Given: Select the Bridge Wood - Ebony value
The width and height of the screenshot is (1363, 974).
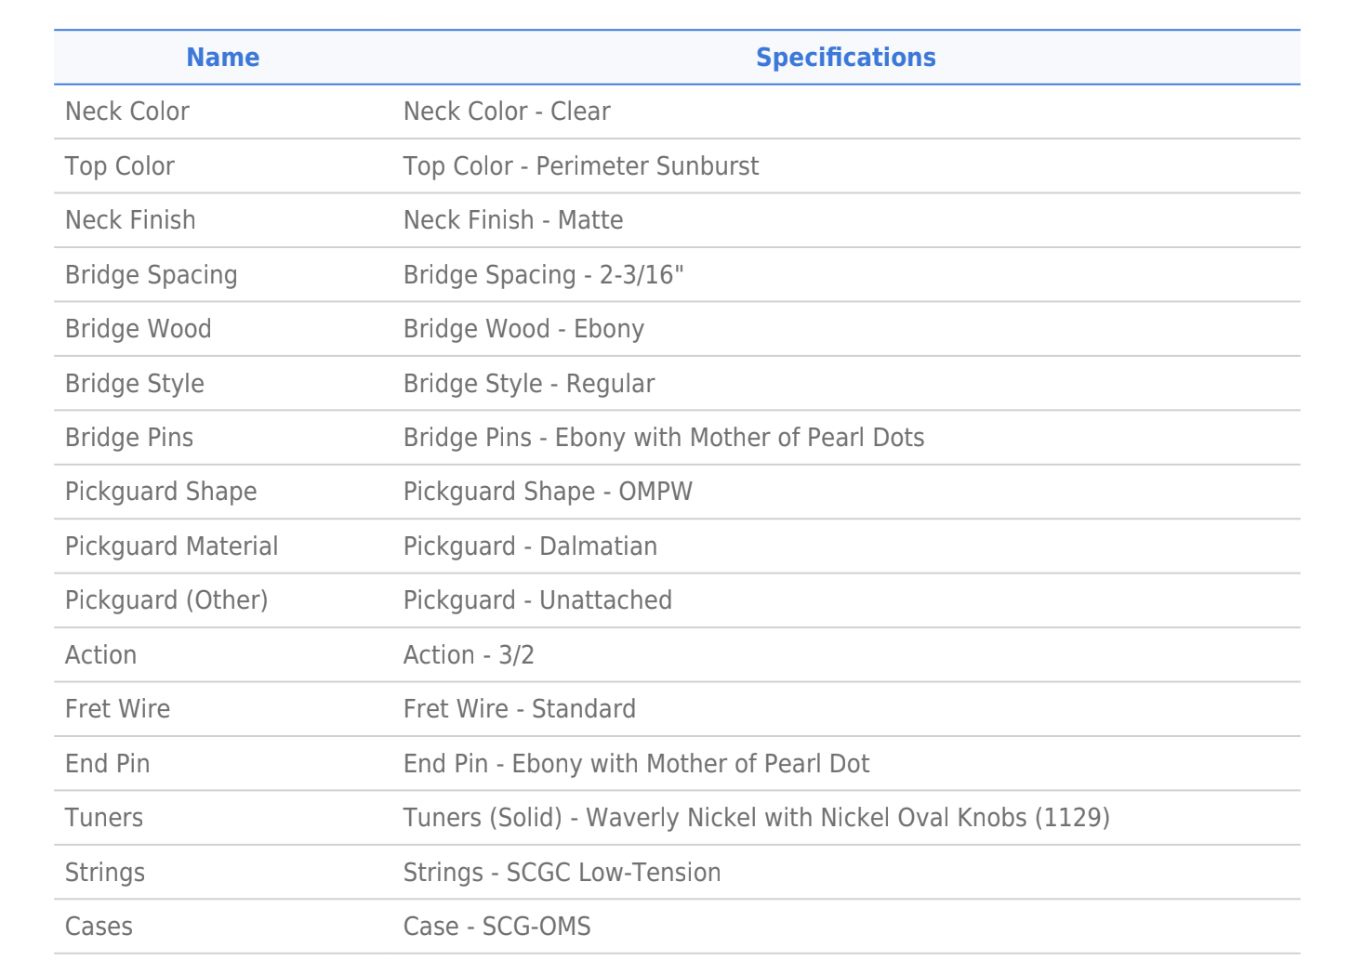Looking at the screenshot, I should (x=523, y=329).
